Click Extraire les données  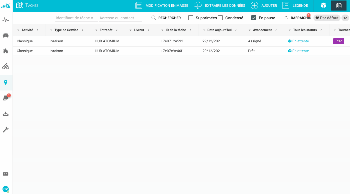[x=219, y=6]
